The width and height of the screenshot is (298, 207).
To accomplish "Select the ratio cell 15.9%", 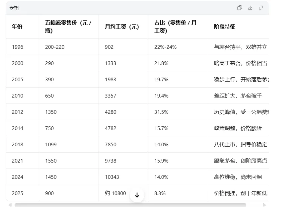I will 178,161.
